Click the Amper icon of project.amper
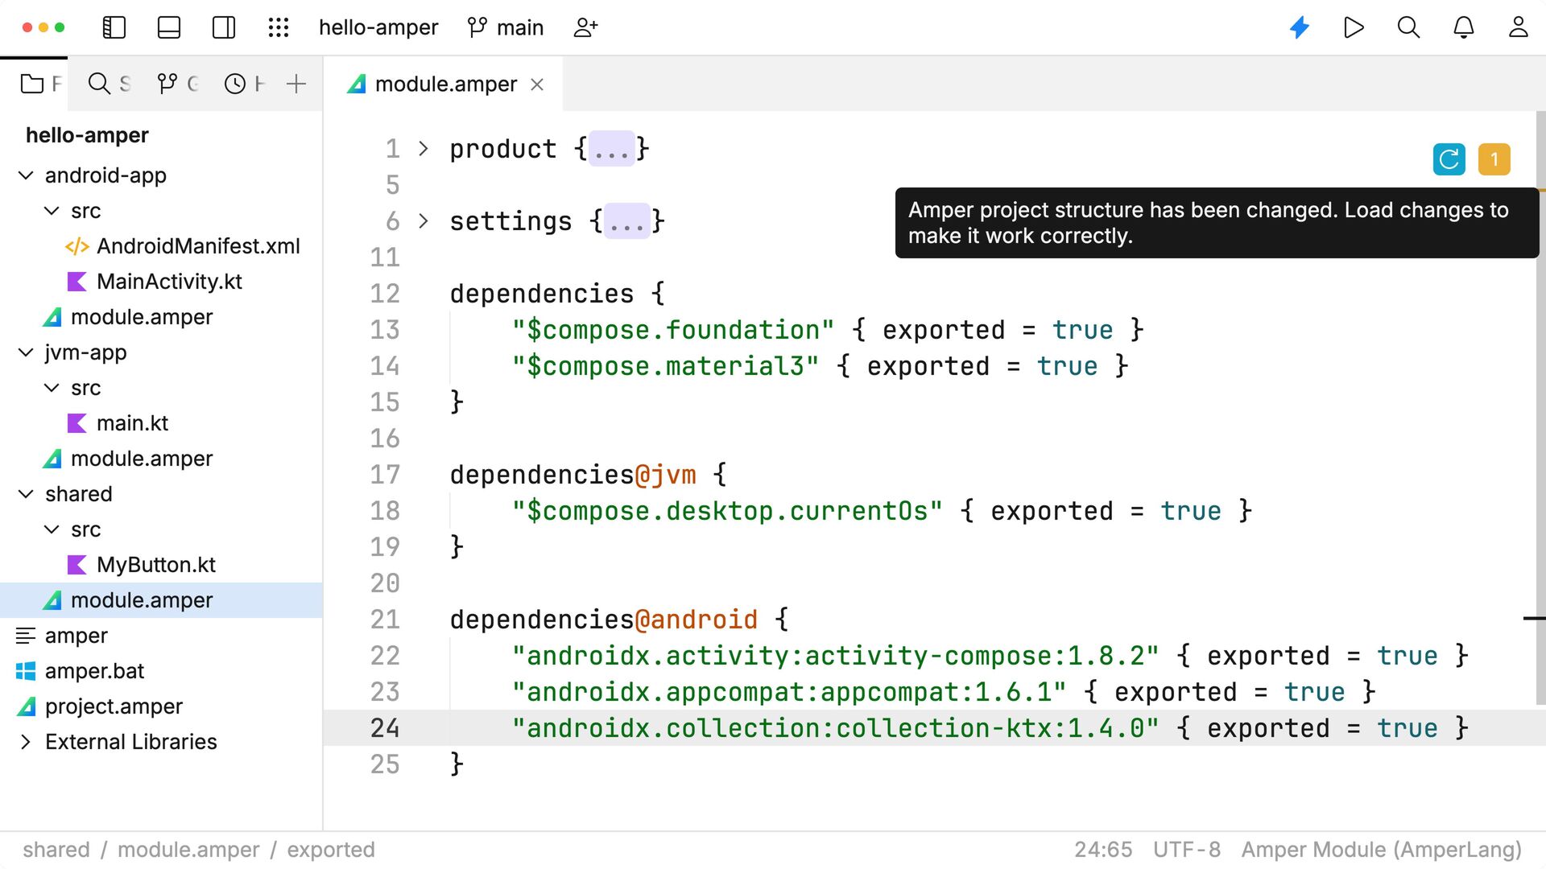 26,706
